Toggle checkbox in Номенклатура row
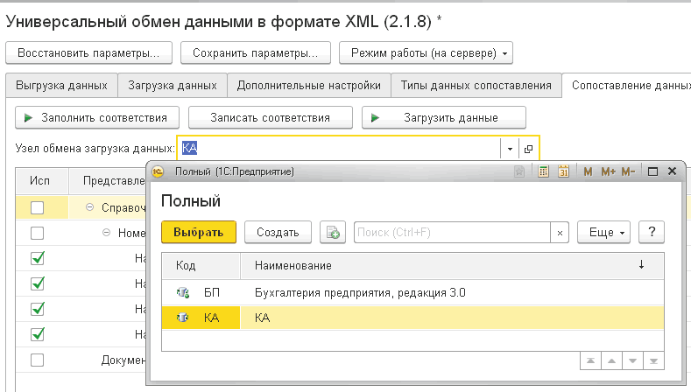This screenshot has height=392, width=691. pos(38,233)
